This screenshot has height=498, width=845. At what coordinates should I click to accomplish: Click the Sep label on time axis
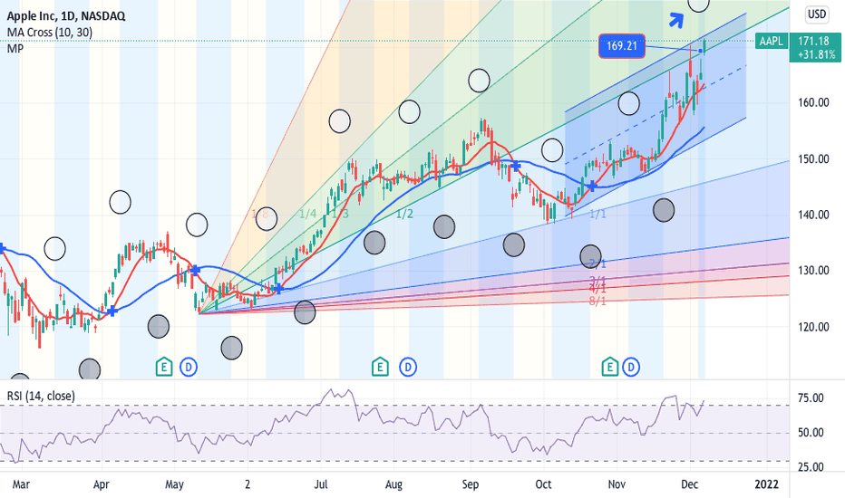(470, 484)
